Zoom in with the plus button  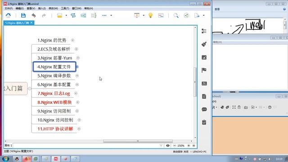coord(189,145)
